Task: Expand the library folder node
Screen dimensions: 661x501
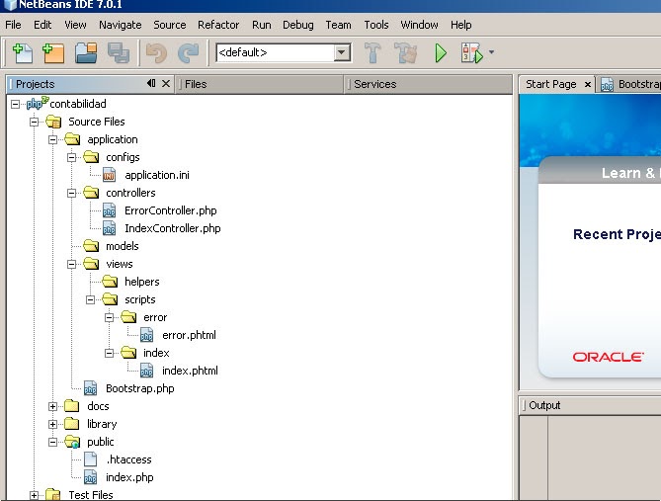Action: (x=52, y=424)
